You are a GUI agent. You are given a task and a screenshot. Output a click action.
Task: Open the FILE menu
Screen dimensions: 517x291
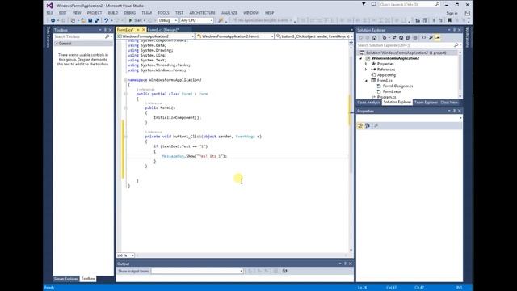49,13
